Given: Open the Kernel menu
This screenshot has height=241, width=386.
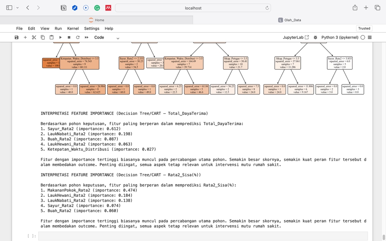Looking at the screenshot, I should (73, 29).
